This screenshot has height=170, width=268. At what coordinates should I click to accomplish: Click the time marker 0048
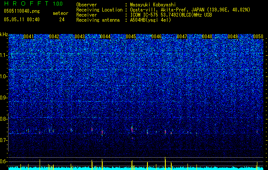pyautogui.click(x=207, y=37)
